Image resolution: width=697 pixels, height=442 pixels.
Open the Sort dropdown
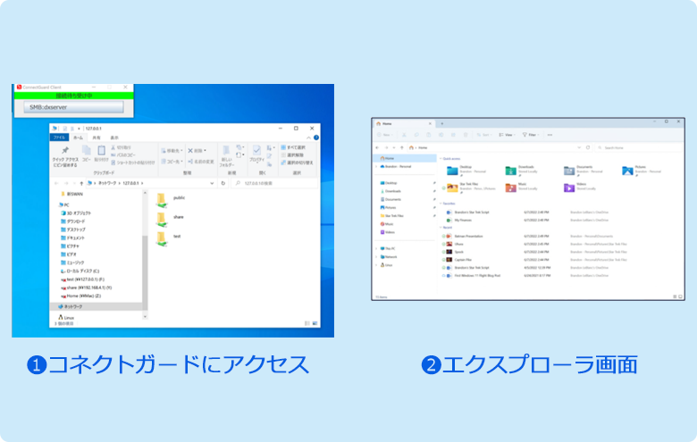[484, 135]
